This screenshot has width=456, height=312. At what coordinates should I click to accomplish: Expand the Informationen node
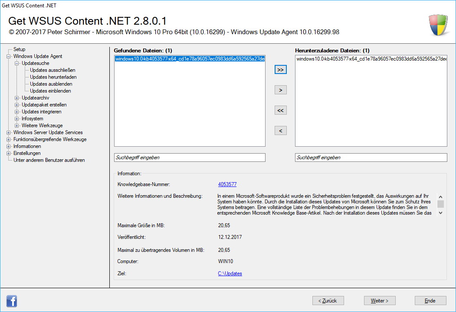click(8, 146)
